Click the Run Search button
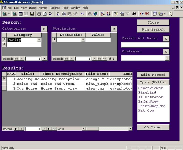The image size is (183, 150). click(153, 29)
